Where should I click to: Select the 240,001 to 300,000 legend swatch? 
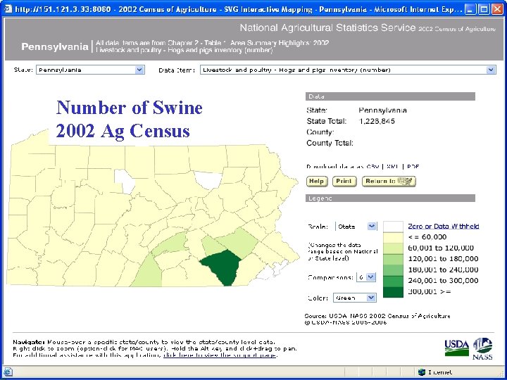click(393, 281)
